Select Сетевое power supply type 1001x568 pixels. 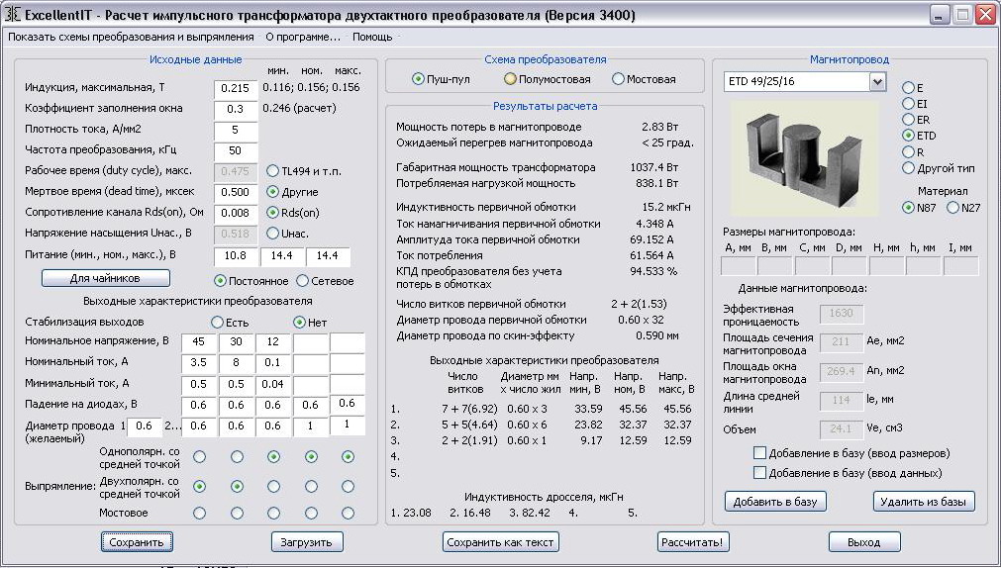[x=303, y=281]
